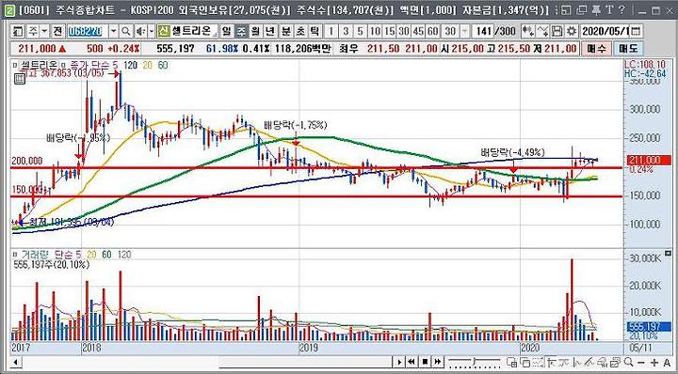Click the bottom toolbar magnifier zoom icon
Image resolution: width=678 pixels, height=374 pixels.
(x=629, y=363)
